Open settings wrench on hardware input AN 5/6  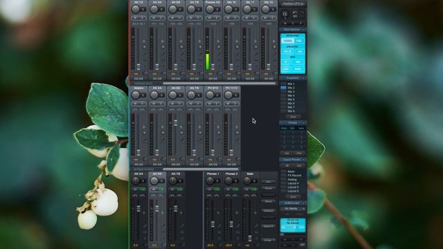click(181, 53)
